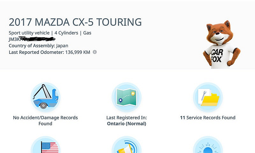This screenshot has height=153, width=255.
Task: Open the map registration location icon
Action: tap(127, 97)
